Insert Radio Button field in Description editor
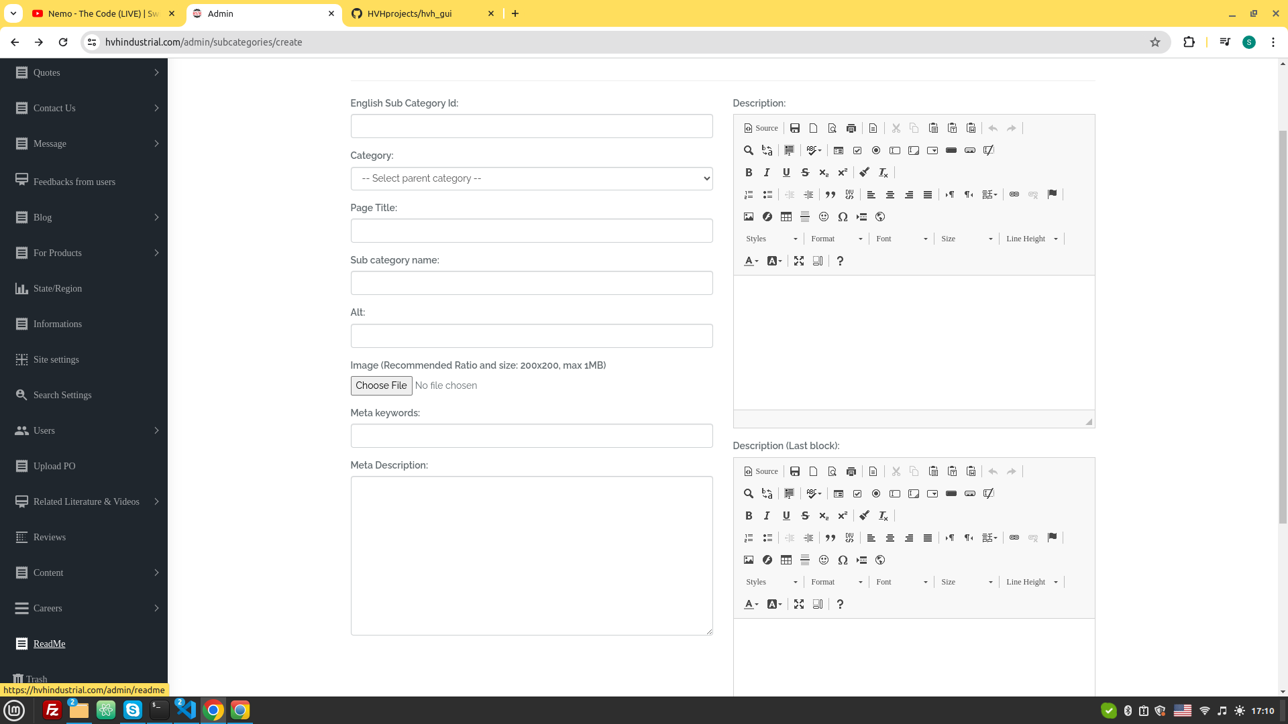 (876, 150)
